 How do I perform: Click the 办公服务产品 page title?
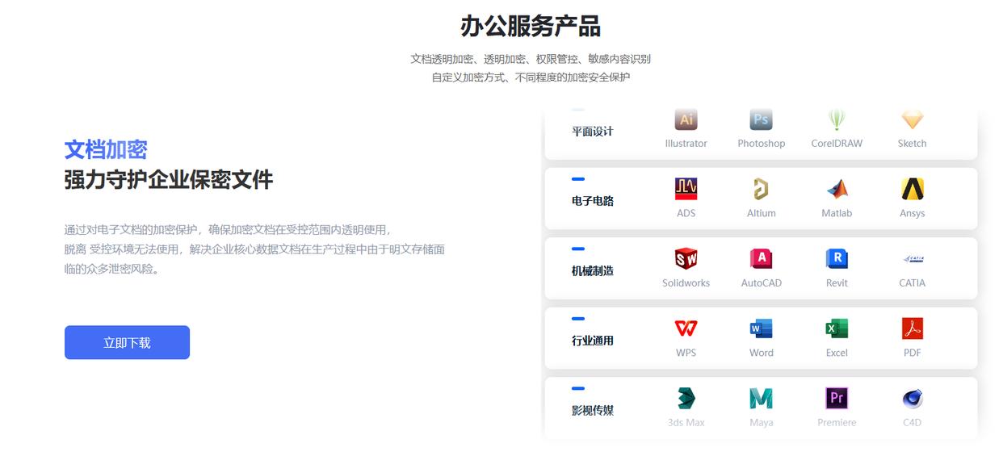[531, 26]
